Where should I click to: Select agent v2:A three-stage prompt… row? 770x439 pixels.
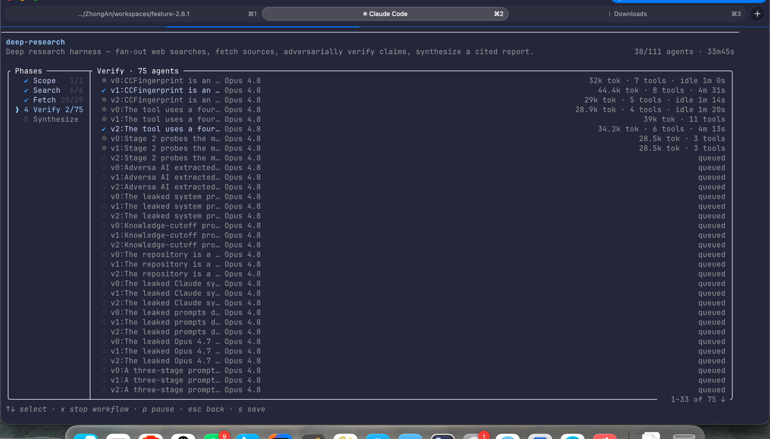pos(413,390)
